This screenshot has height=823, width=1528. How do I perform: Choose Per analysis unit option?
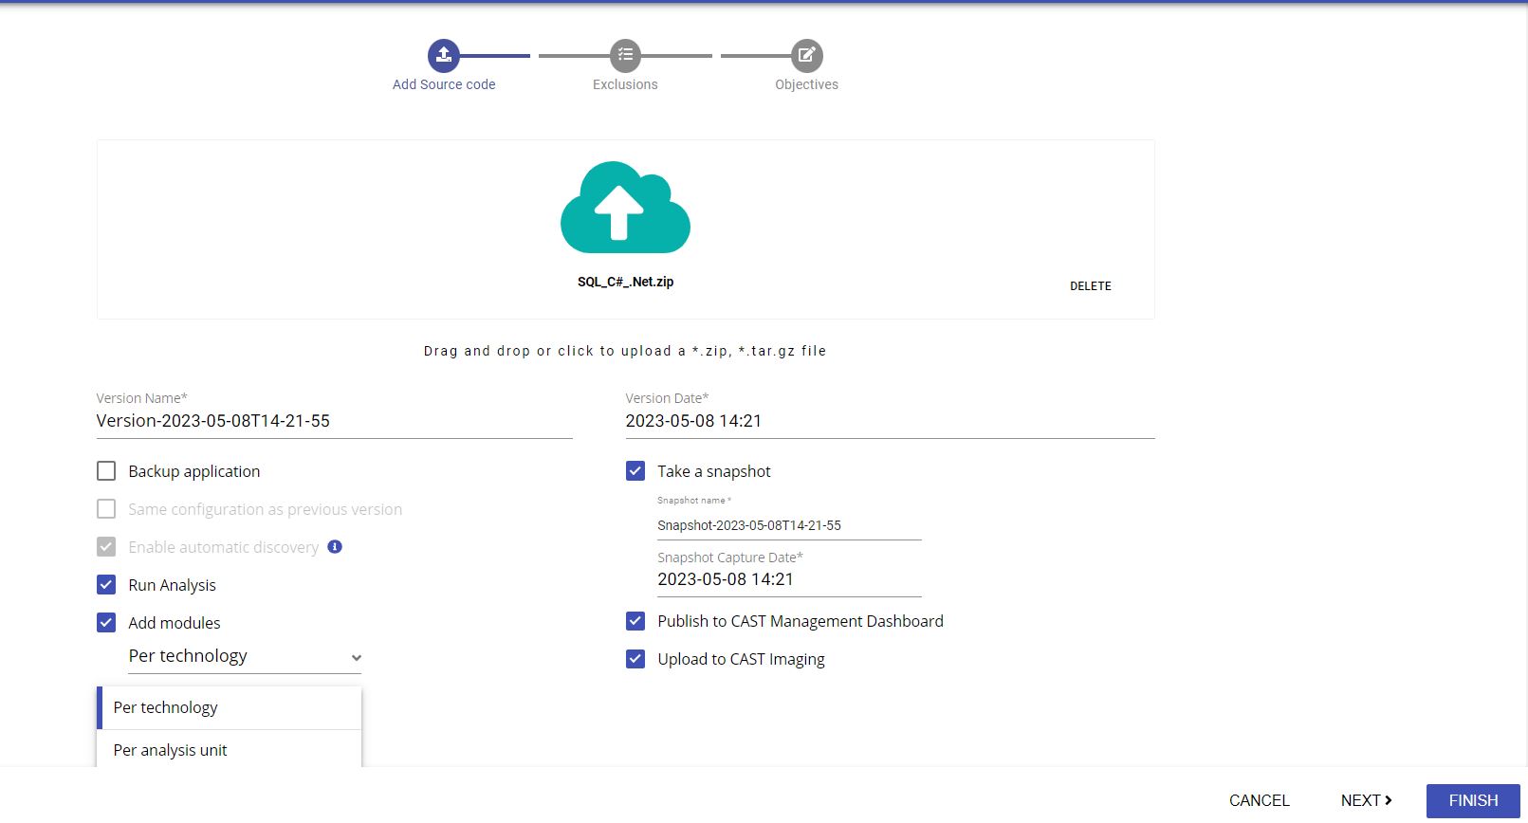pyautogui.click(x=230, y=749)
